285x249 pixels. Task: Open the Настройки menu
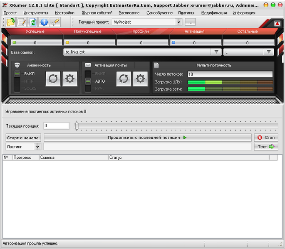64,13
